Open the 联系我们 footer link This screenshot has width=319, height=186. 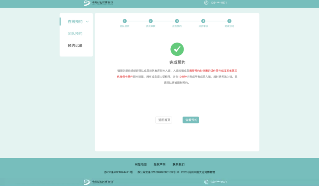pyautogui.click(x=179, y=164)
